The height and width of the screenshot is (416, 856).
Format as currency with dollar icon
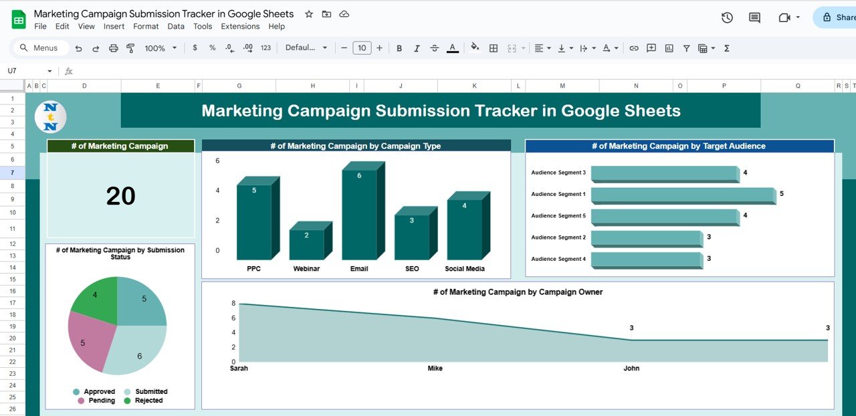pos(195,48)
